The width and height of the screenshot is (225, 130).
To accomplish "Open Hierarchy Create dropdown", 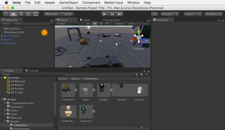I will tap(7, 24).
